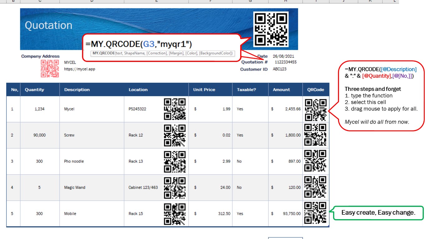This screenshot has height=239, width=426.
Task: Select the unit price 1.99 cell
Action: point(211,109)
